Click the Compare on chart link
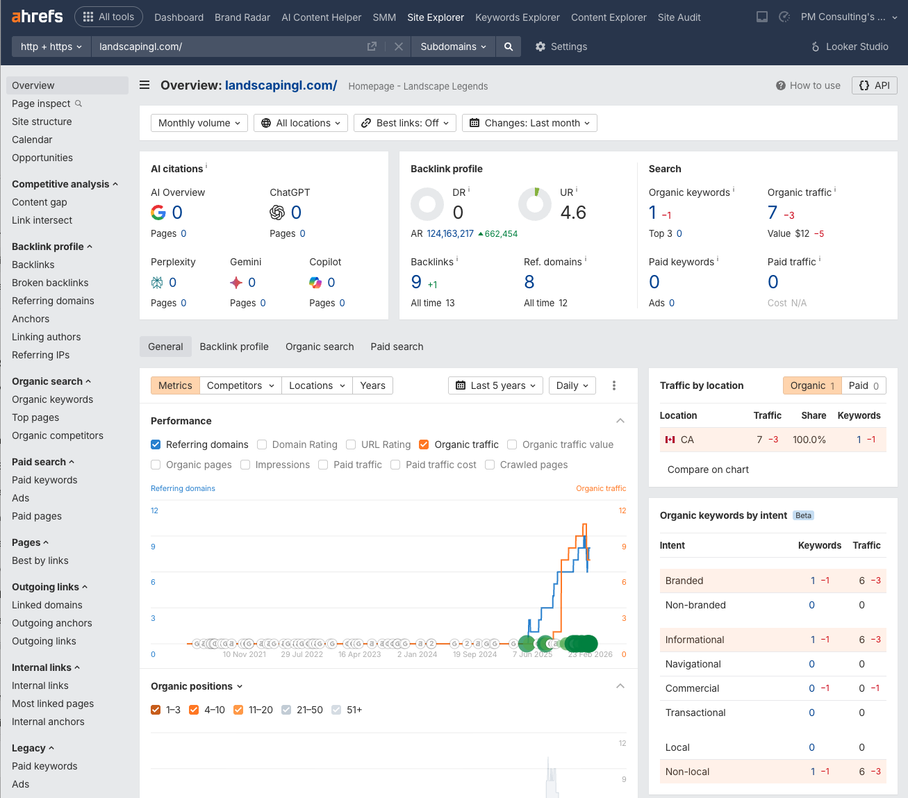The height and width of the screenshot is (798, 908). pos(708,469)
